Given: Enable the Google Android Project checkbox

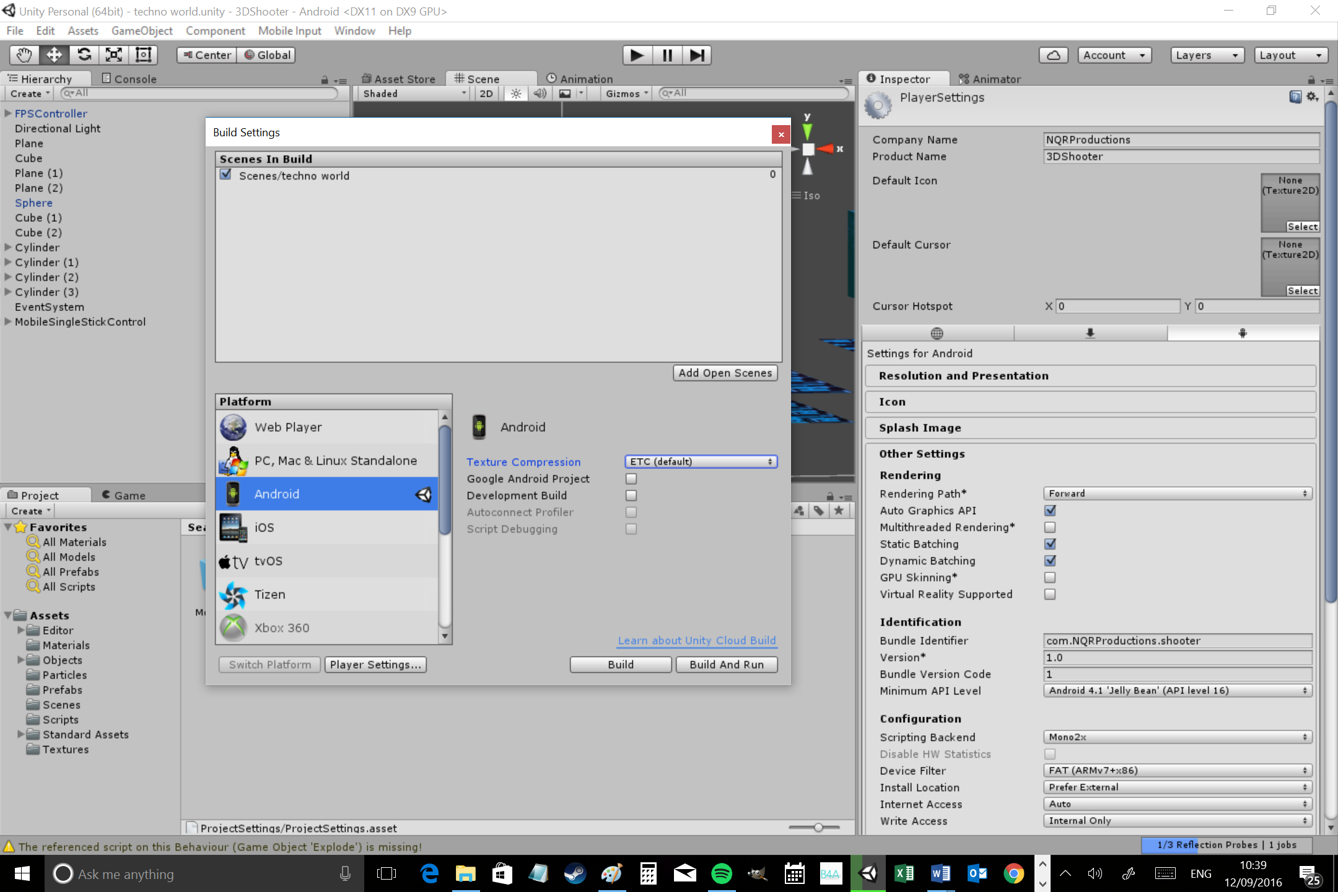Looking at the screenshot, I should (631, 479).
